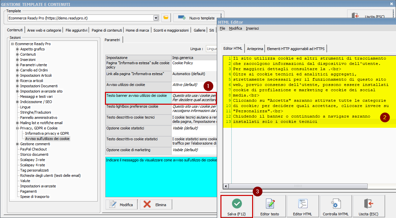Open the Gallerie tab
This screenshot has height=218, width=396.
(x=199, y=30)
